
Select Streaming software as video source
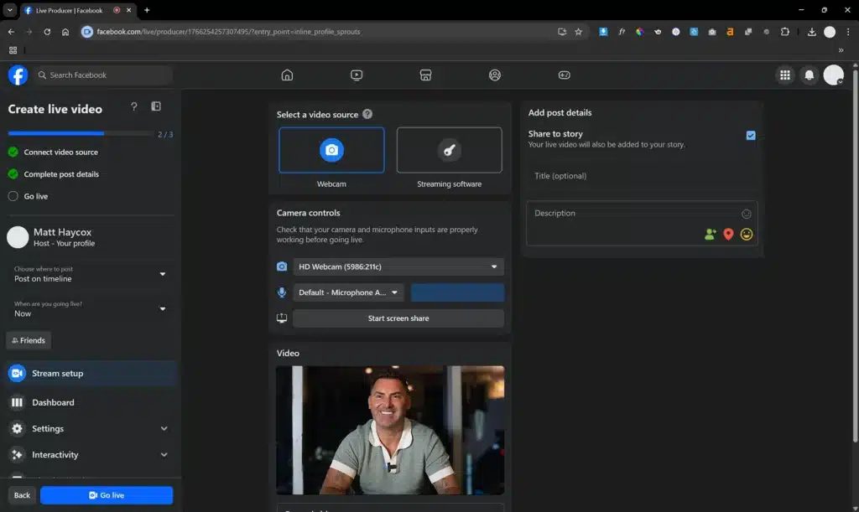pyautogui.click(x=450, y=150)
